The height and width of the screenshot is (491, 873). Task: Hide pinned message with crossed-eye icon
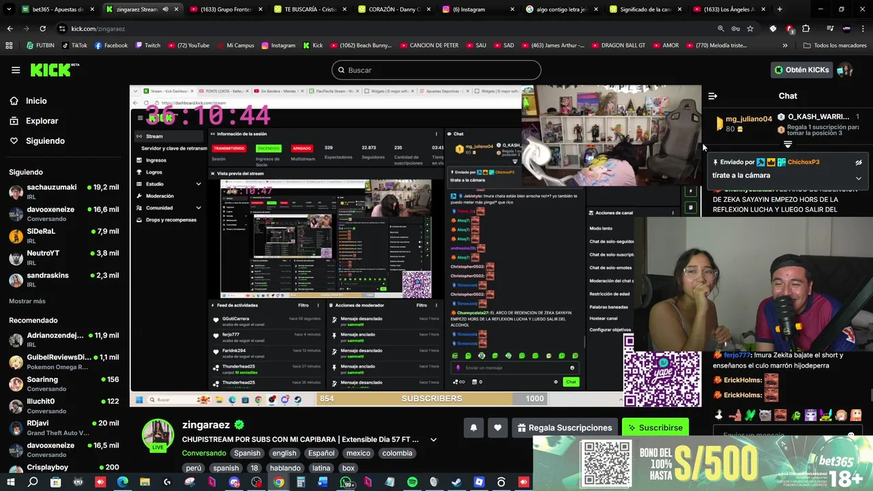pos(859,162)
